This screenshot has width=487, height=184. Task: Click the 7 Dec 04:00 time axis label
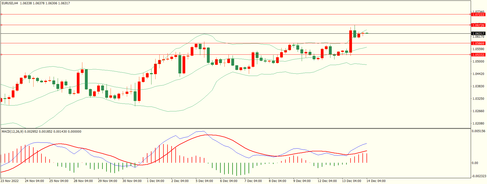pos(253,181)
